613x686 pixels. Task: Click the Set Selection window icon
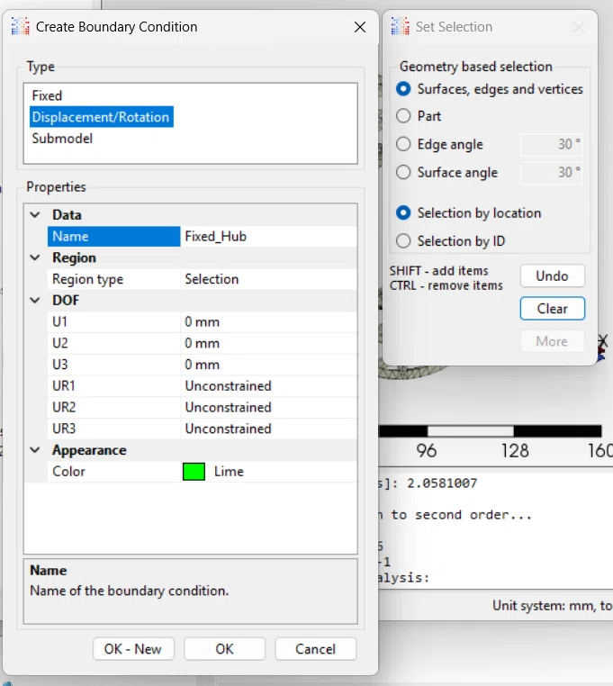400,26
